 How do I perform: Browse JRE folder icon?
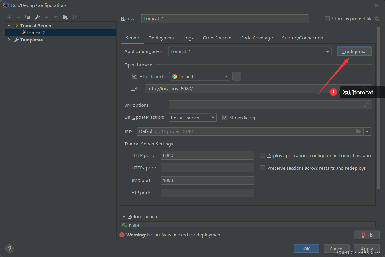point(358,131)
